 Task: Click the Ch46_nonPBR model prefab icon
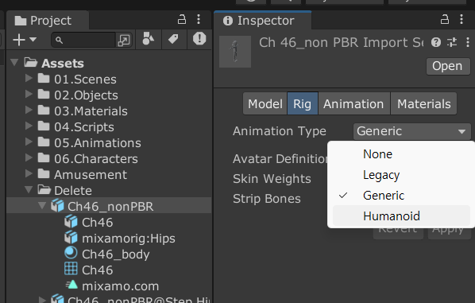coord(57,206)
